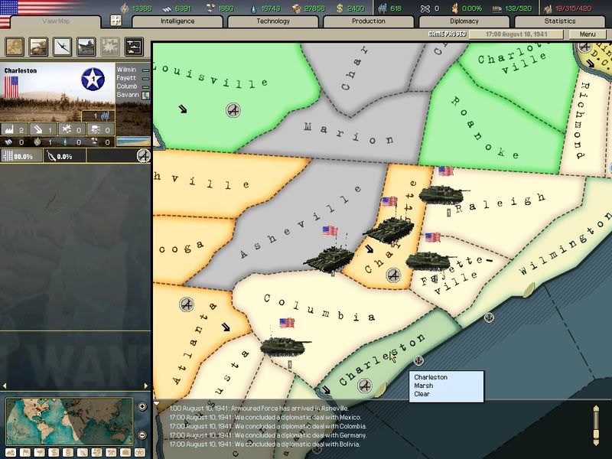Open the Technology tab
The image size is (612, 459).
pos(273,21)
